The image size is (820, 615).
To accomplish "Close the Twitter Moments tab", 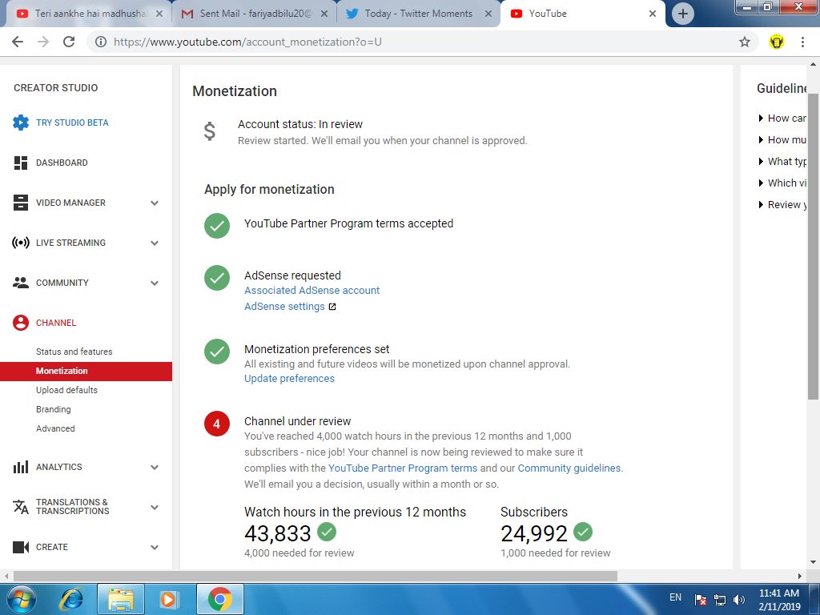I will (488, 14).
